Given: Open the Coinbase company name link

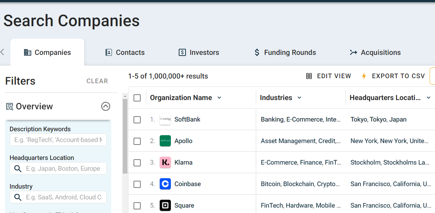Looking at the screenshot, I should coord(187,184).
